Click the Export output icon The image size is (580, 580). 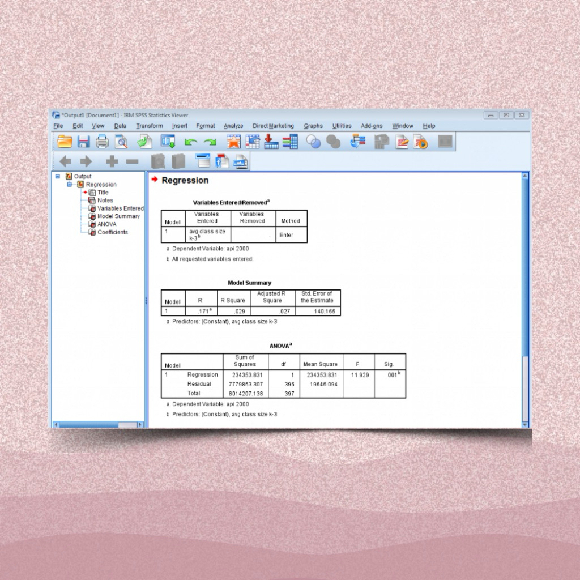pyautogui.click(x=144, y=141)
